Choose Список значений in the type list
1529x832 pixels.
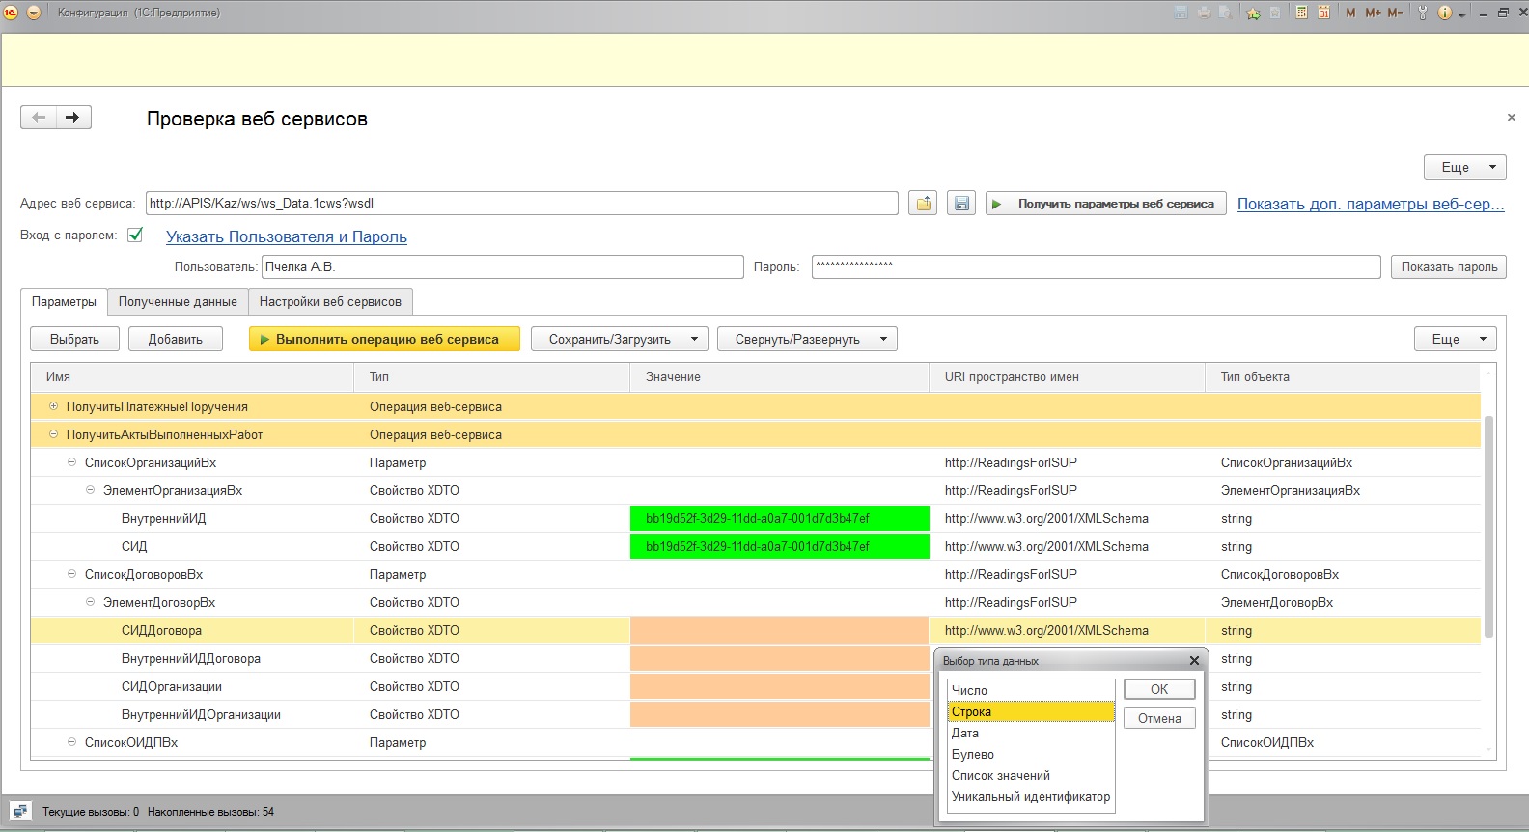(1031, 775)
